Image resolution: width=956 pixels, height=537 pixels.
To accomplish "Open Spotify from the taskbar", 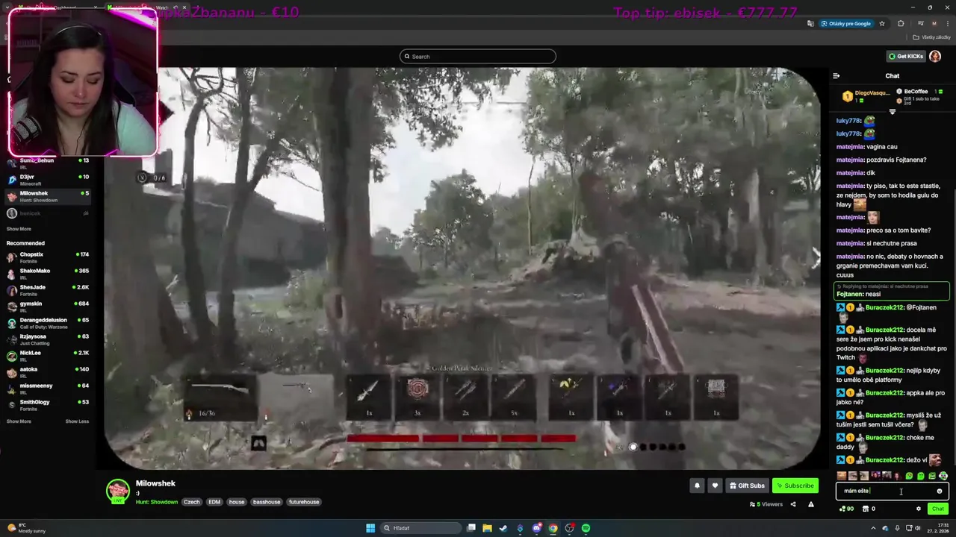I will [x=586, y=528].
